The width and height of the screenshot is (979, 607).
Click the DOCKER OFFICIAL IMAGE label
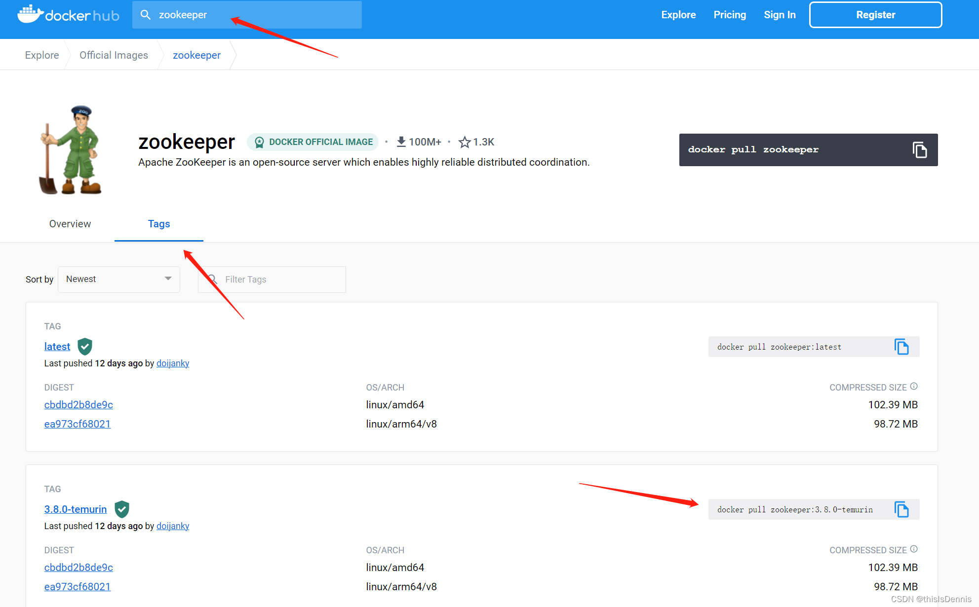coord(321,142)
